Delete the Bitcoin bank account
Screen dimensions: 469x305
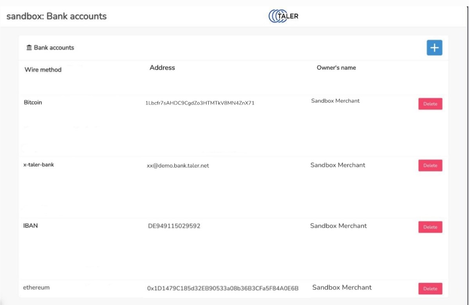[430, 104]
